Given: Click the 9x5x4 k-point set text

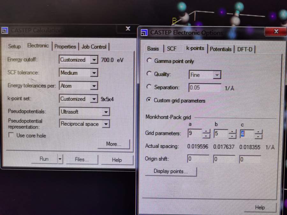Looking at the screenshot, I should coord(107,99).
